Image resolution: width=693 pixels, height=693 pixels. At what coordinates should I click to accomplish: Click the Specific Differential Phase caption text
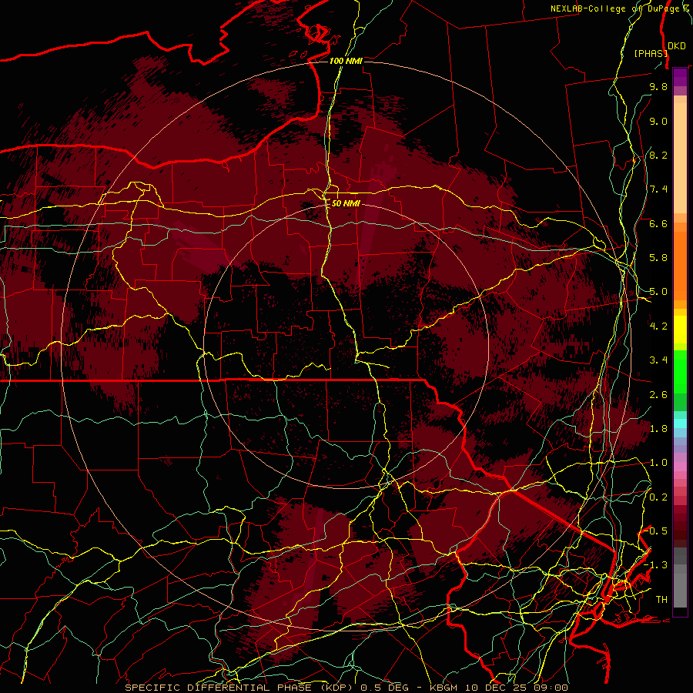346,688
